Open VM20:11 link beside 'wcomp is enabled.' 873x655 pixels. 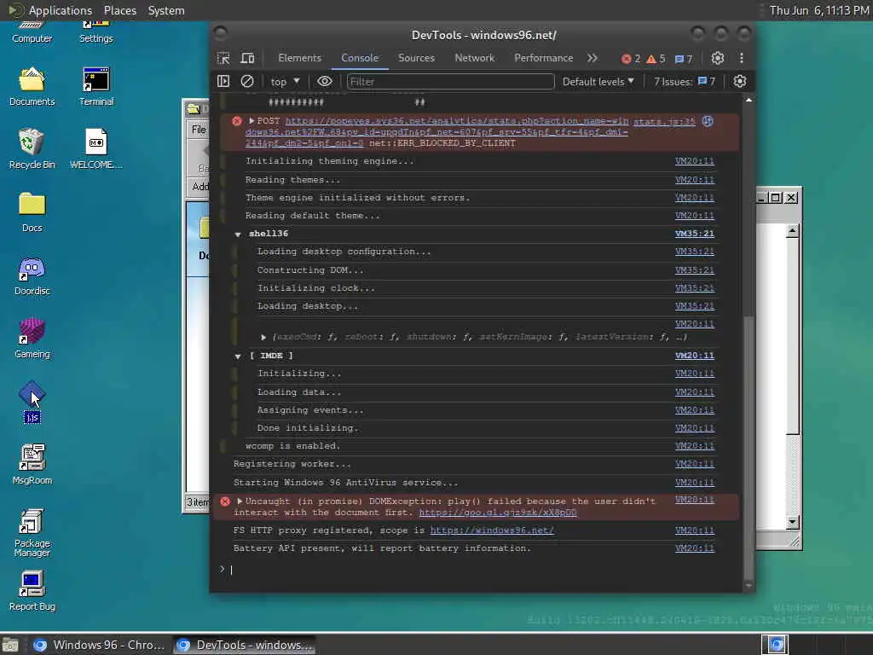(x=694, y=445)
